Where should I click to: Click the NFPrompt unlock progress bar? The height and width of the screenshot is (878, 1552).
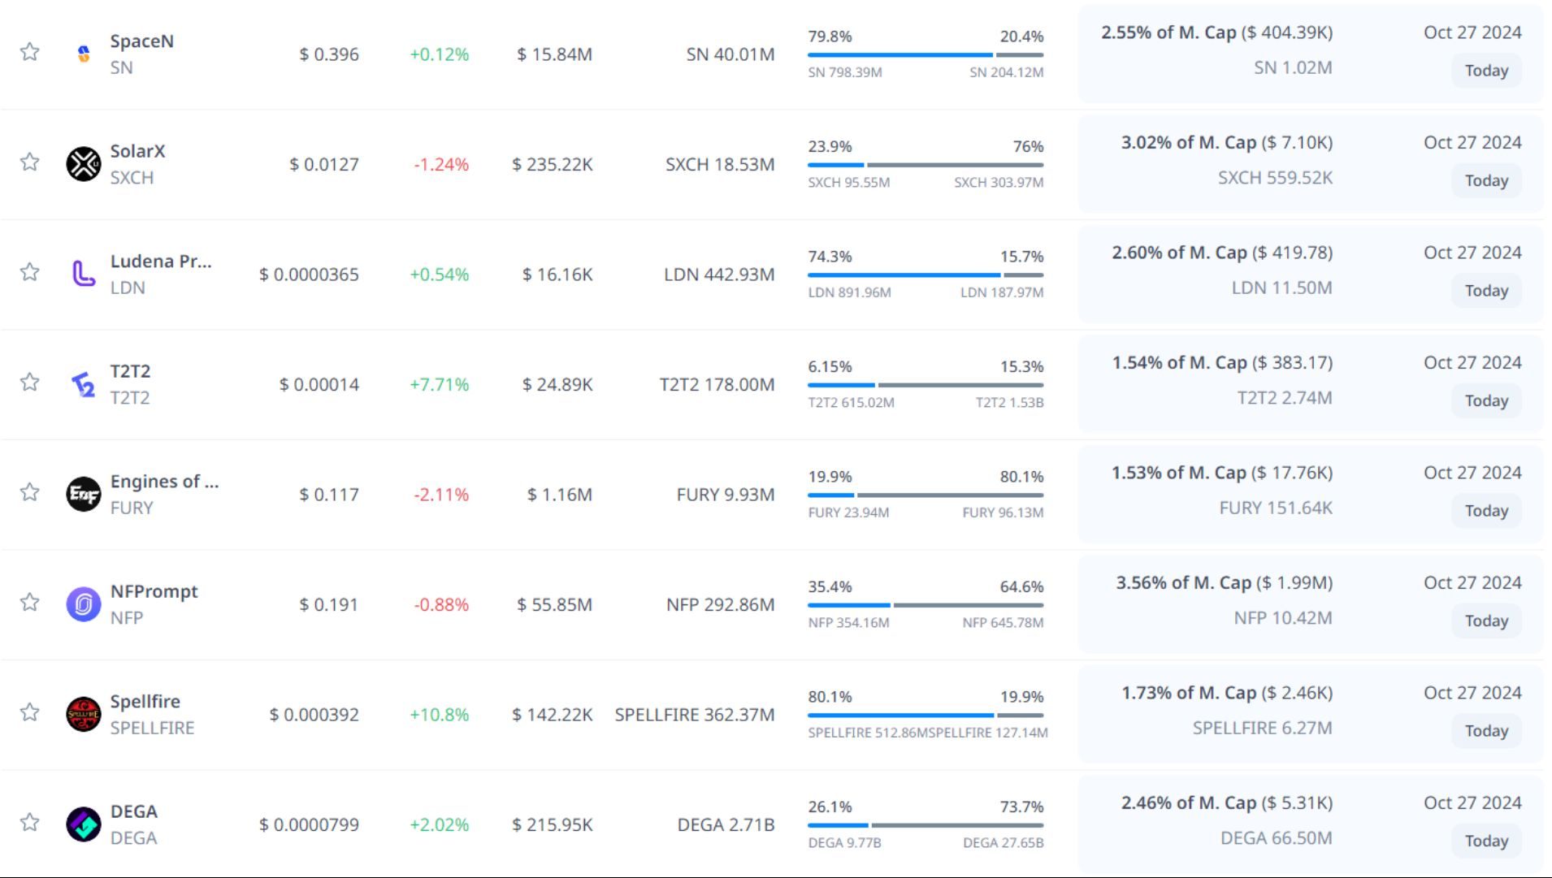click(925, 605)
